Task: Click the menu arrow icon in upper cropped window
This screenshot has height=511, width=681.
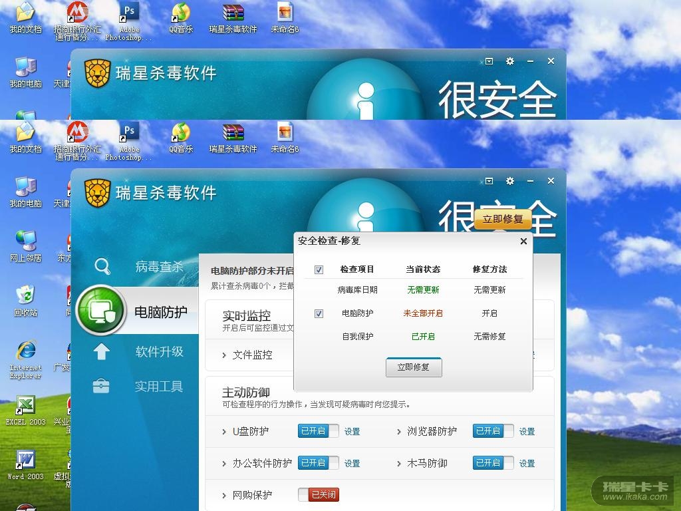Action: 489,61
